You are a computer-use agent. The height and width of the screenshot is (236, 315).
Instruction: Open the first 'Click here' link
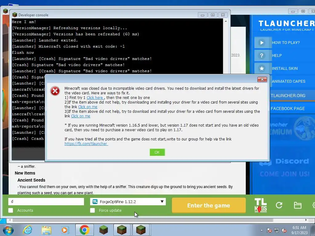95,98
